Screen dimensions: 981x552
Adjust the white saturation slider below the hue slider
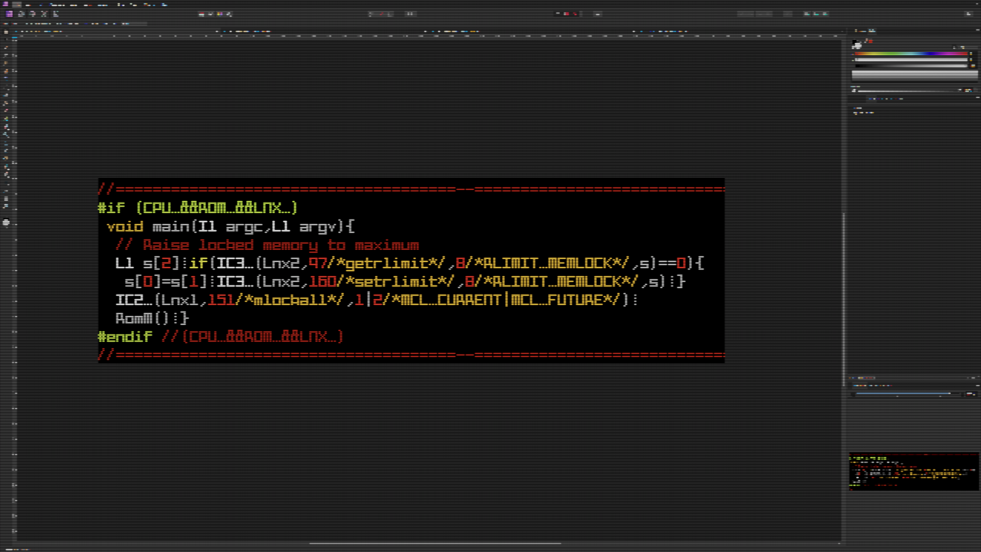[911, 60]
